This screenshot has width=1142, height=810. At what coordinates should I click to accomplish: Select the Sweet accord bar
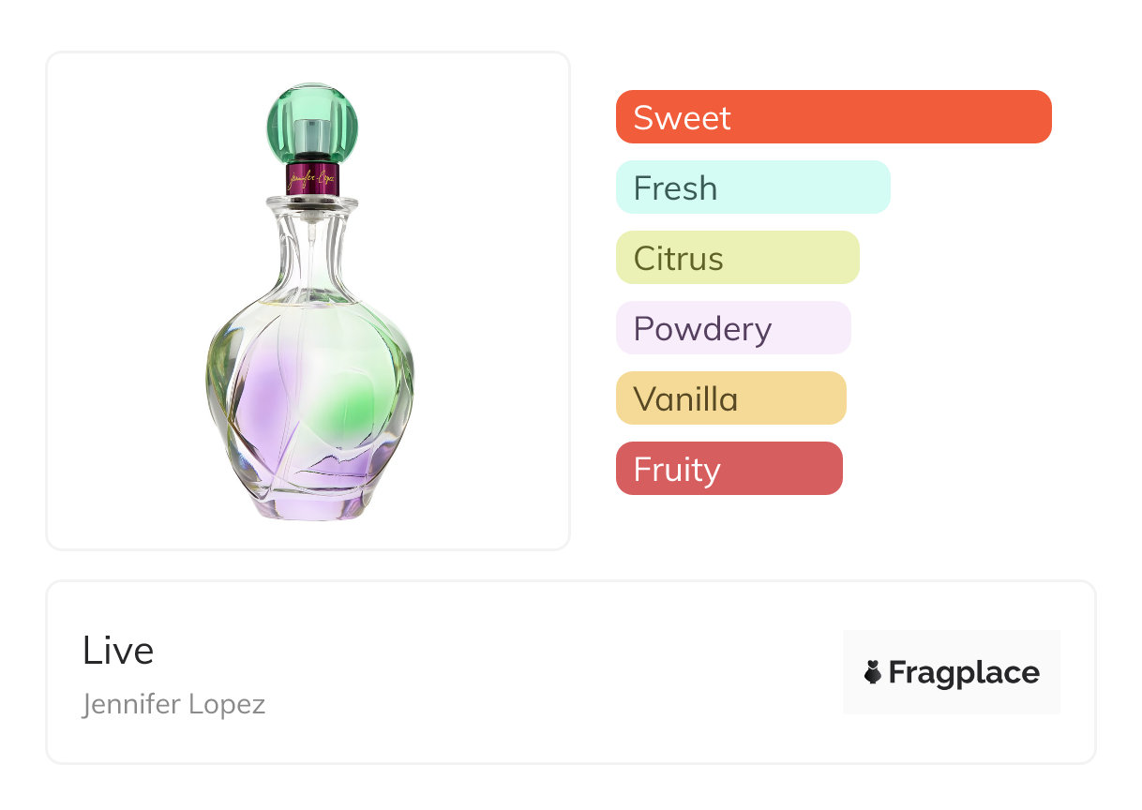833,117
